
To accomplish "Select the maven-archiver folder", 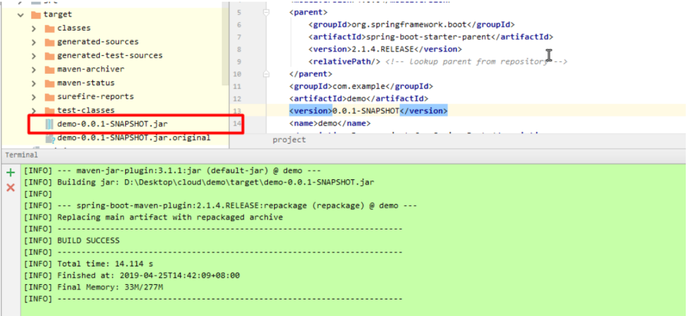I will tap(91, 69).
